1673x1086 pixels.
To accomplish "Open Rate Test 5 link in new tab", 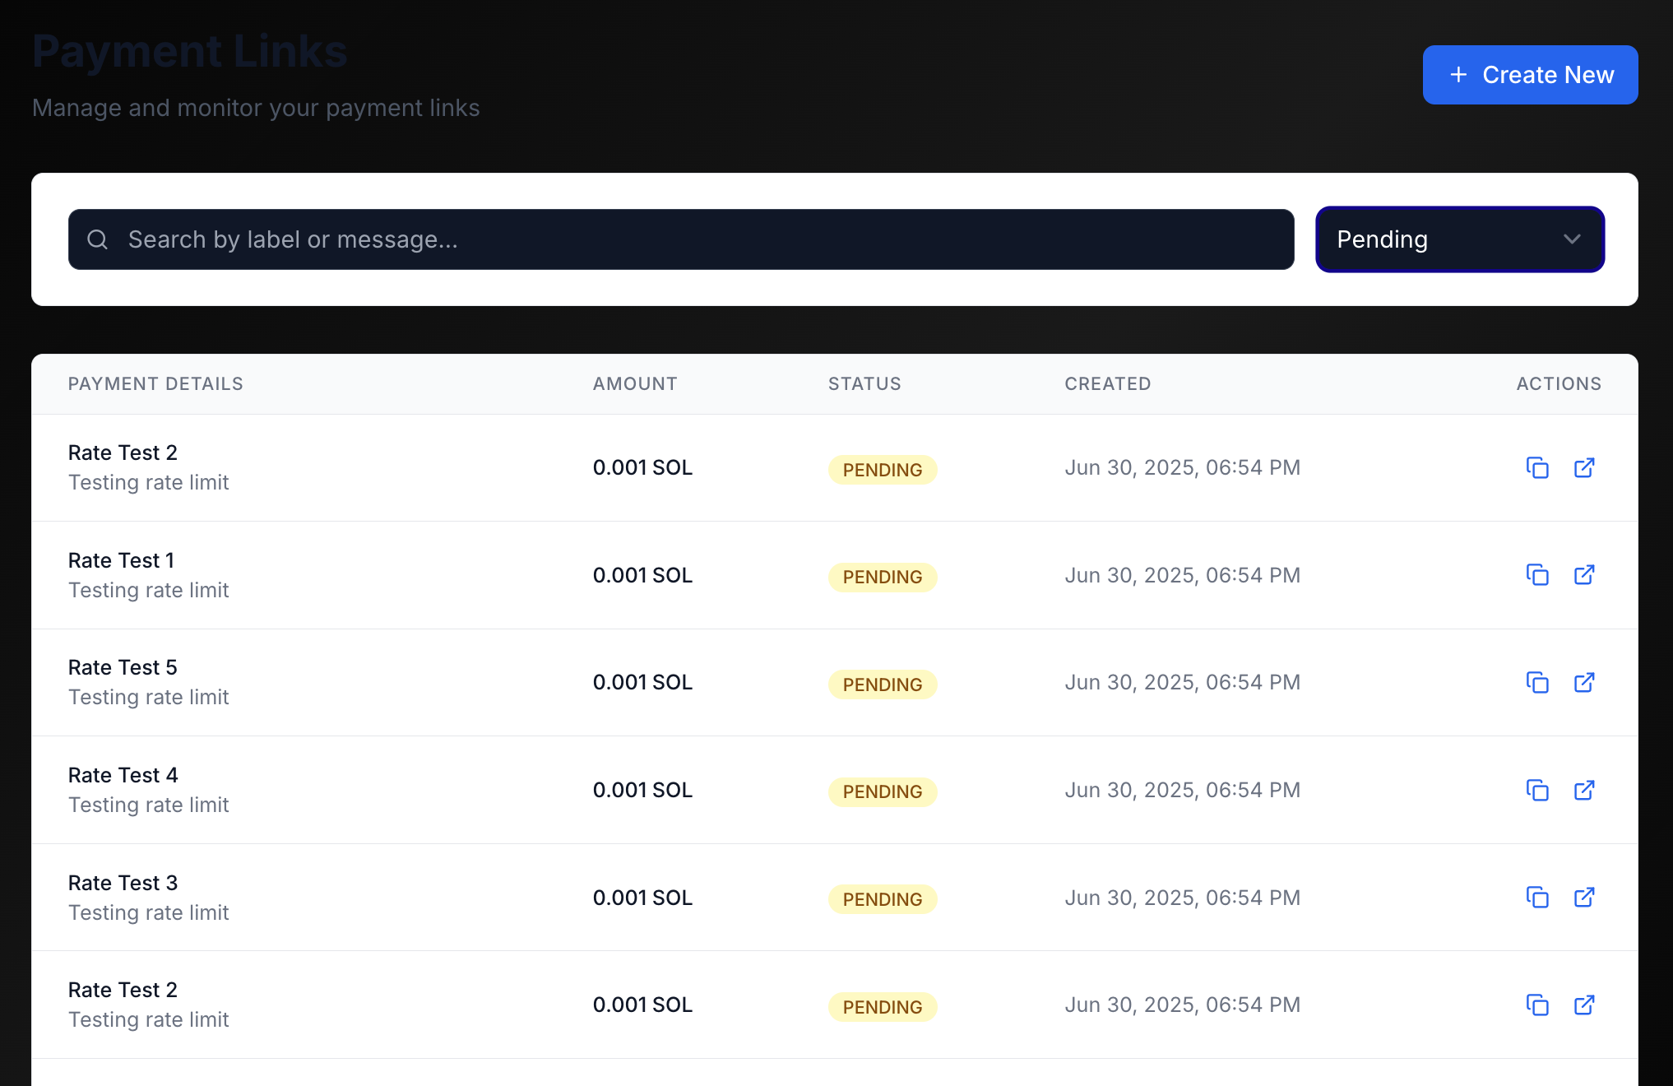I will [1584, 683].
